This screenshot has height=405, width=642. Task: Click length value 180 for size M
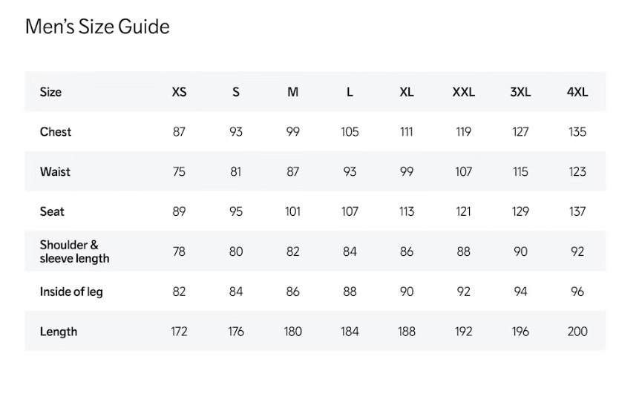tap(292, 332)
